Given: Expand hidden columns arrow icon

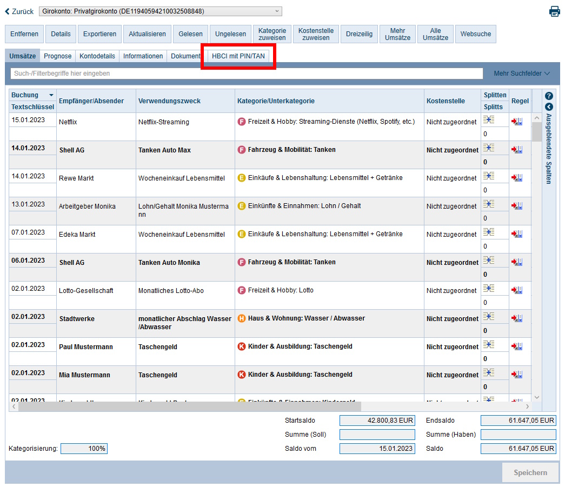Looking at the screenshot, I should click(x=549, y=107).
